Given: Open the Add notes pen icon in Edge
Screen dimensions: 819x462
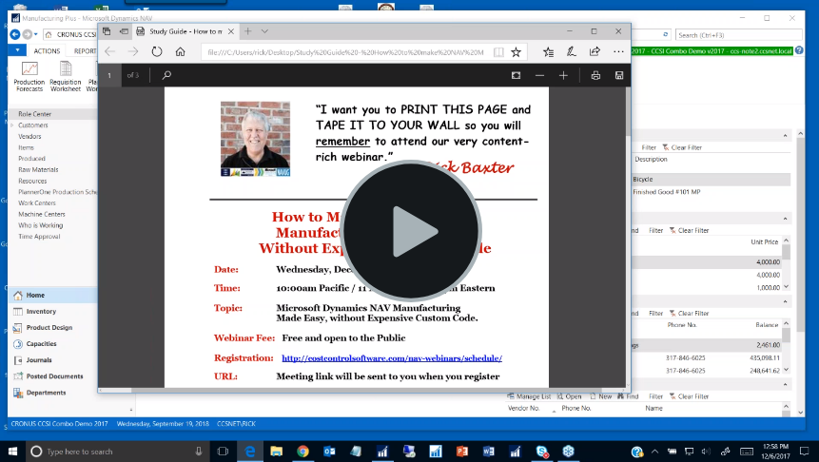Looking at the screenshot, I should [x=571, y=51].
